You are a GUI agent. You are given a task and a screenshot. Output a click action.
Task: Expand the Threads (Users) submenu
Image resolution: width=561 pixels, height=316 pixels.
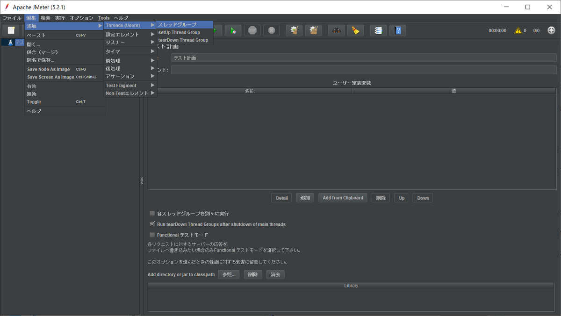click(x=130, y=25)
